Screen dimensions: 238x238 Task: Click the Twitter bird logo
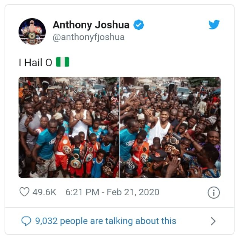[214, 25]
